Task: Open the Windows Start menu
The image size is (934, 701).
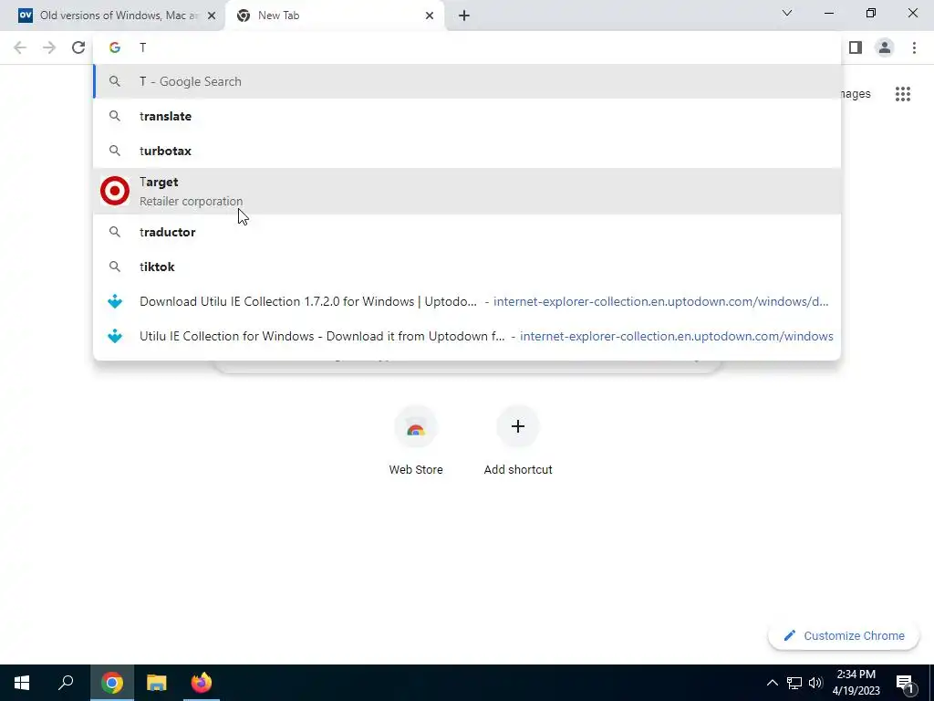Action: pyautogui.click(x=22, y=683)
